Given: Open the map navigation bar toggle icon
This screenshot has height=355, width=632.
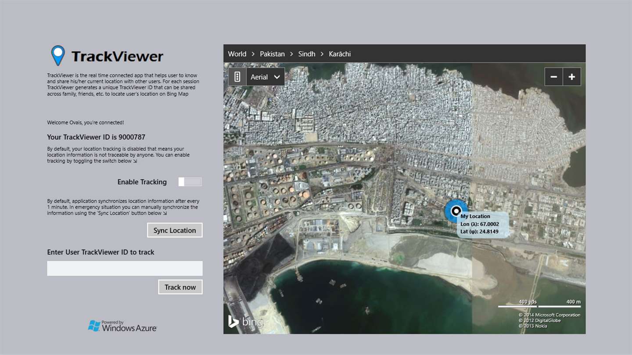Looking at the screenshot, I should 237,77.
